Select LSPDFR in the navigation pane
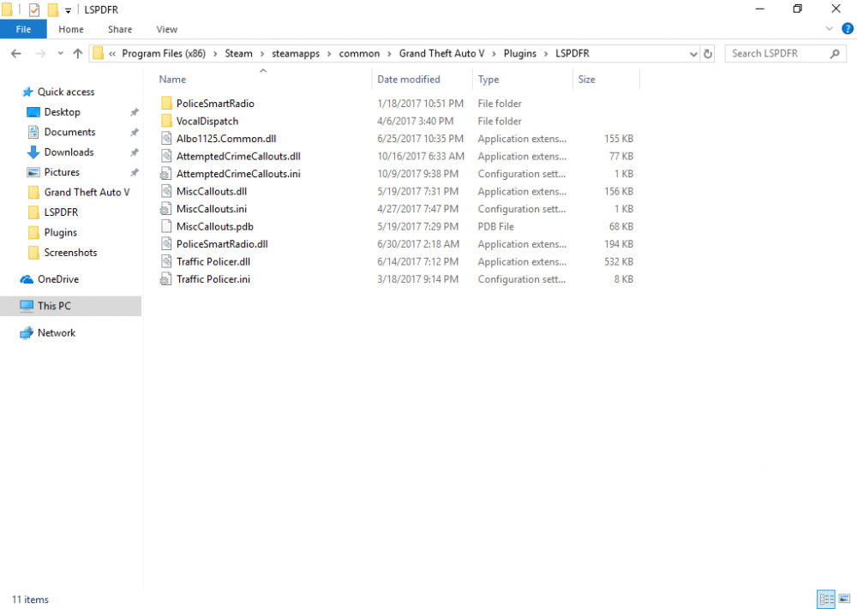Screen dimensions: 857x609 (x=61, y=212)
